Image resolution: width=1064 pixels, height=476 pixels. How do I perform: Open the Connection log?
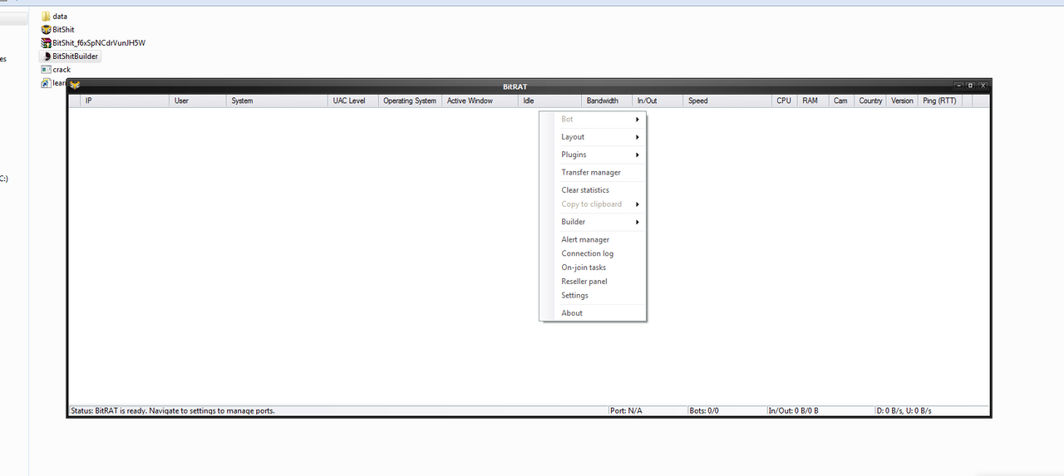tap(593, 254)
